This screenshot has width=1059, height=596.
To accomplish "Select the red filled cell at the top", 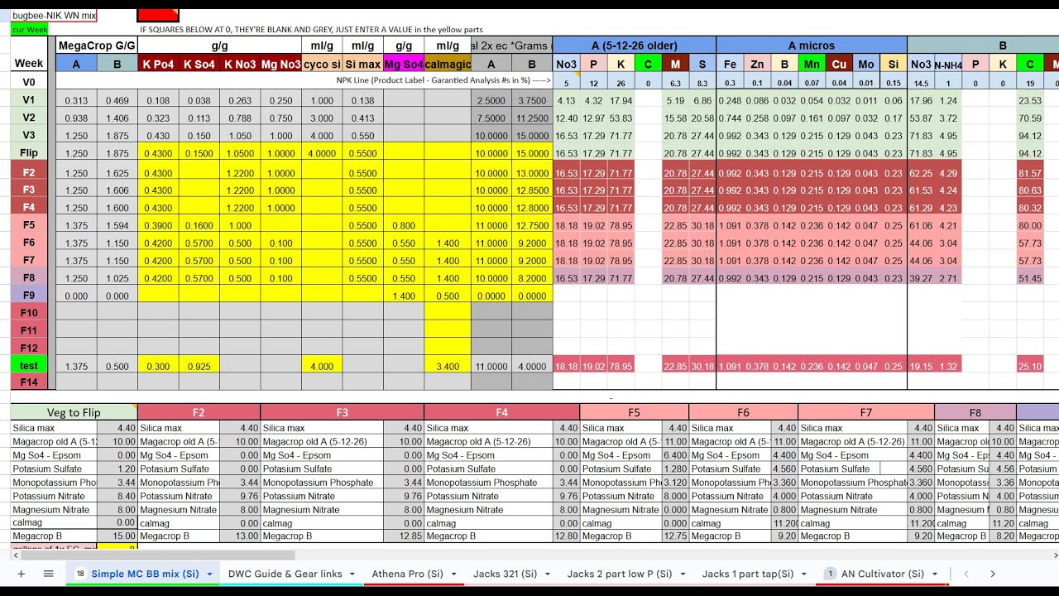I will [158, 16].
